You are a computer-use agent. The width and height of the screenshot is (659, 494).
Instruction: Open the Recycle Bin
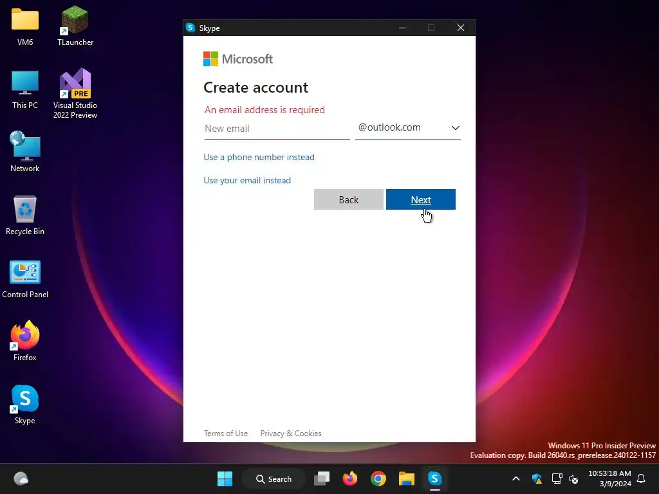point(25,215)
